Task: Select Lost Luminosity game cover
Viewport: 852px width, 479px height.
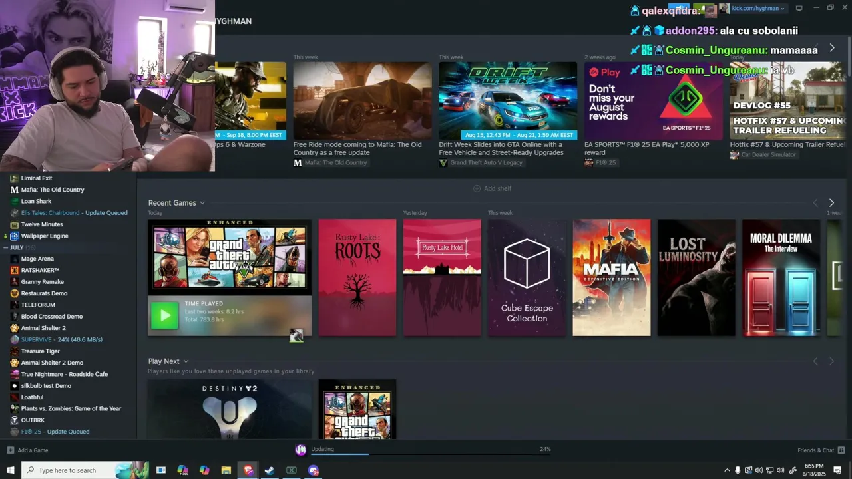Action: (x=696, y=277)
